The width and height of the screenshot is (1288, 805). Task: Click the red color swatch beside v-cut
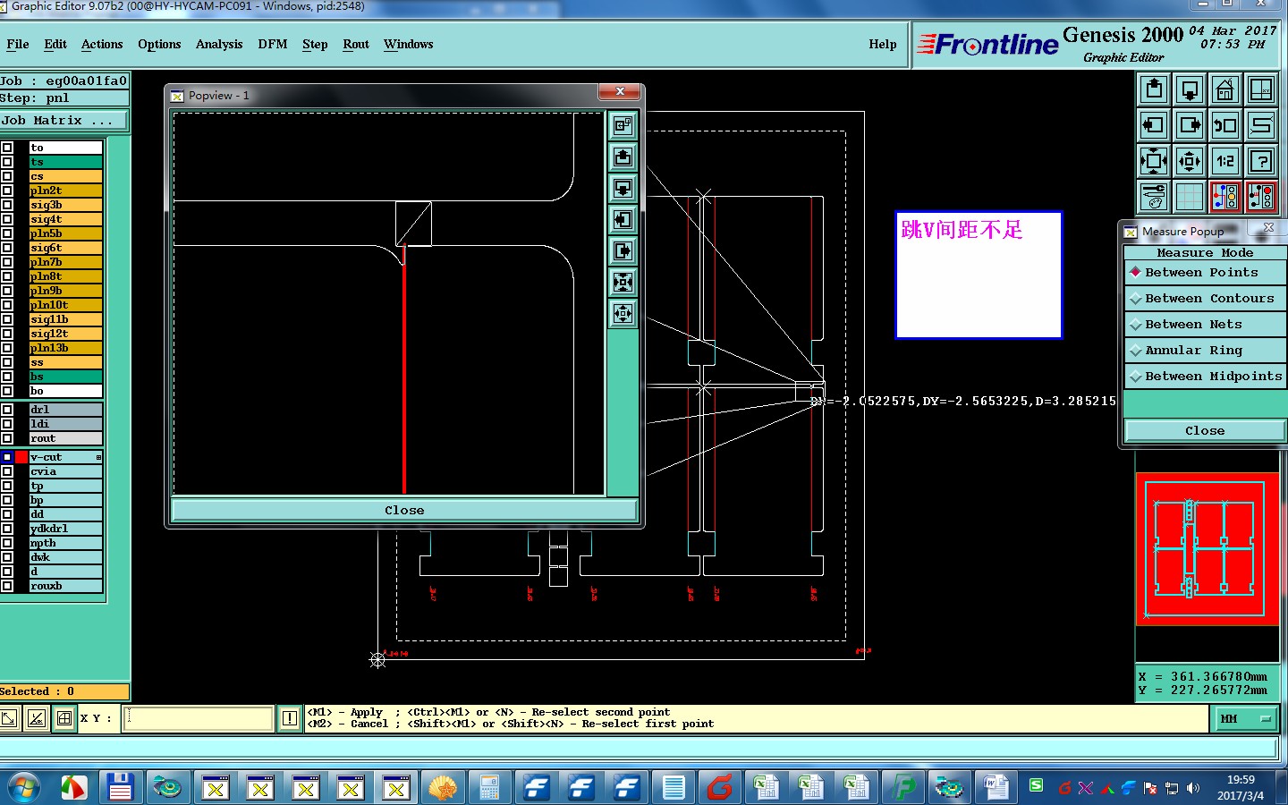[21, 457]
